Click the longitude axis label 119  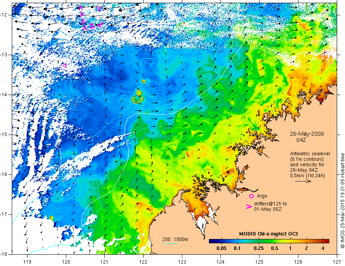pyautogui.click(x=27, y=262)
